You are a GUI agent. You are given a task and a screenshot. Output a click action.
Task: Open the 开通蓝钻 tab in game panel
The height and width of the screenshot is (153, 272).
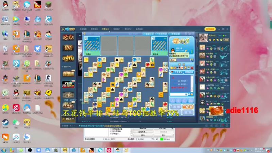[177, 72]
